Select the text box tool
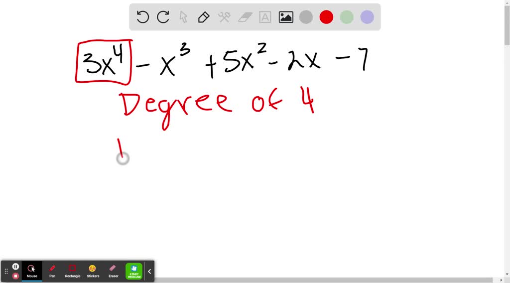 click(x=265, y=17)
